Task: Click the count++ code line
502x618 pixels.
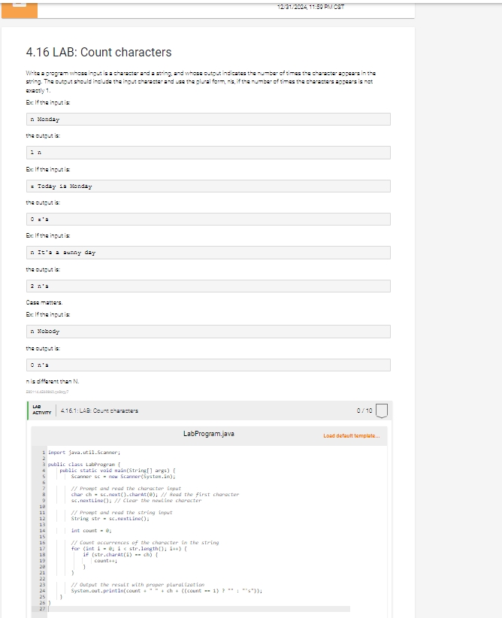Action: 106,560
